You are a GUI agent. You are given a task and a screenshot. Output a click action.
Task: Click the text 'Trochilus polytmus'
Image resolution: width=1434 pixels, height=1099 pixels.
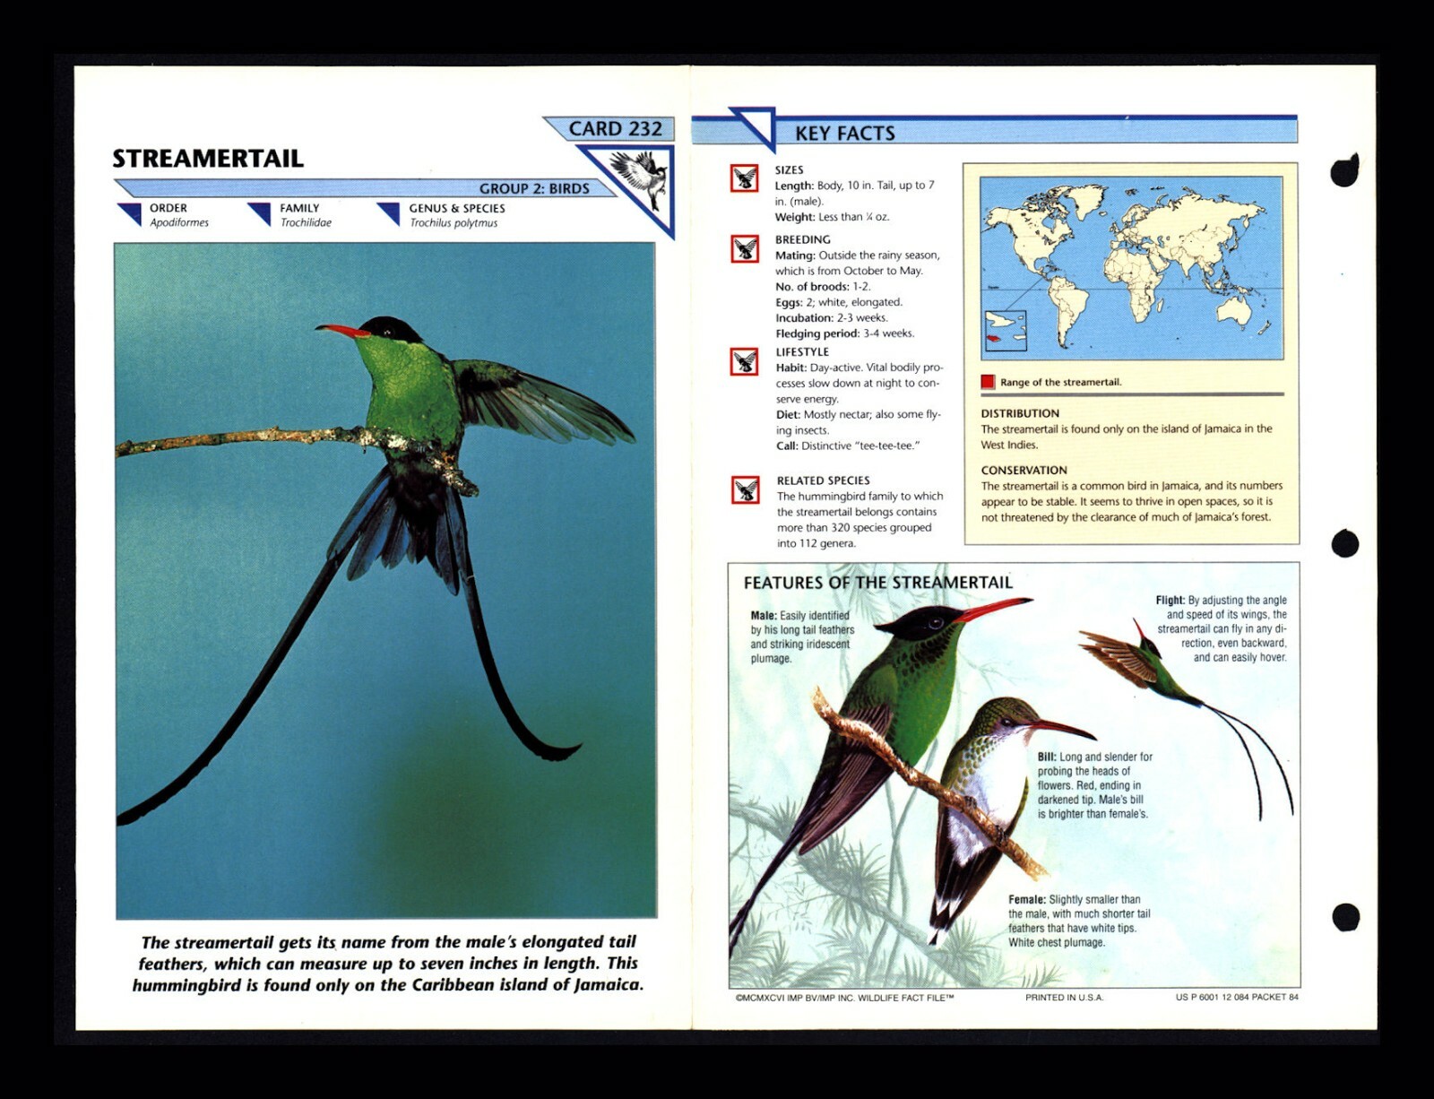454,223
